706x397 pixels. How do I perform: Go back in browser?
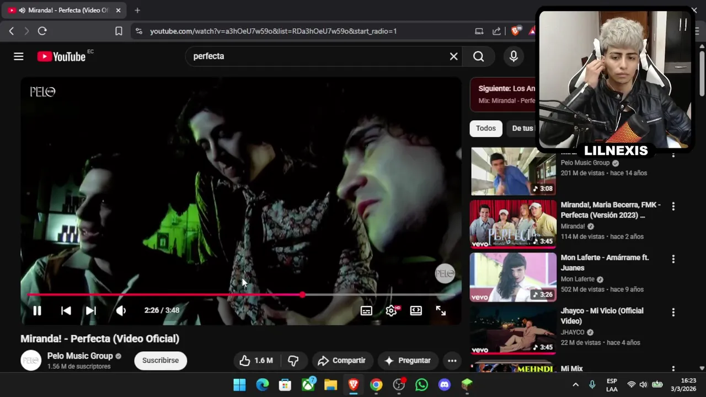tap(12, 31)
